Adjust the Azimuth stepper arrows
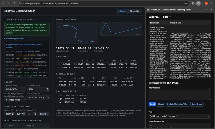The width and height of the screenshot is (215, 129). (35, 114)
